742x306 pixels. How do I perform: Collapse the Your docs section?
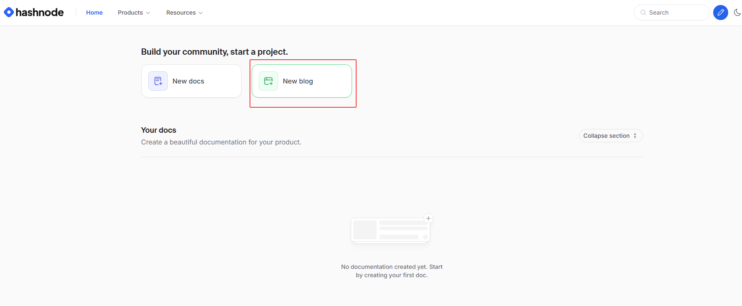(607, 136)
